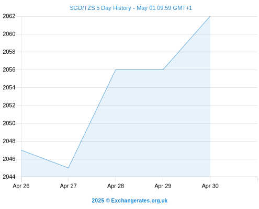Click the 2062 y-axis value label
The image size is (259, 209).
click(x=9, y=16)
